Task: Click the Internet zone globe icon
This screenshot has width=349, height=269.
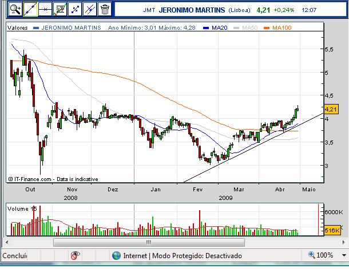Action: tap(116, 255)
